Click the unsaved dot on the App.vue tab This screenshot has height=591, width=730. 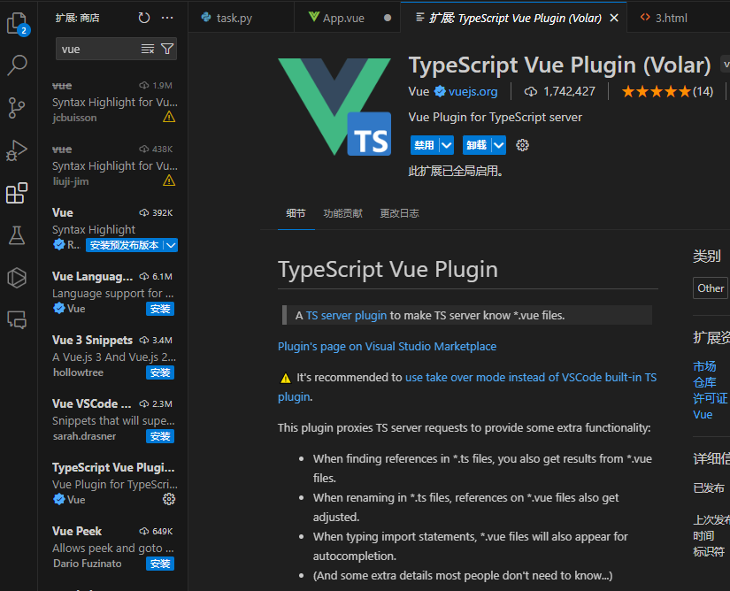click(388, 19)
